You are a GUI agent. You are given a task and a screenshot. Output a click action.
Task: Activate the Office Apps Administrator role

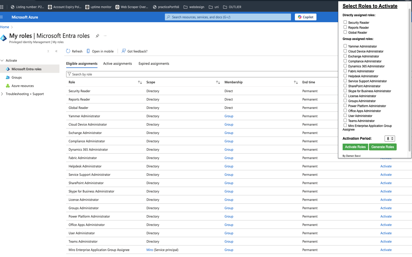coord(386,225)
